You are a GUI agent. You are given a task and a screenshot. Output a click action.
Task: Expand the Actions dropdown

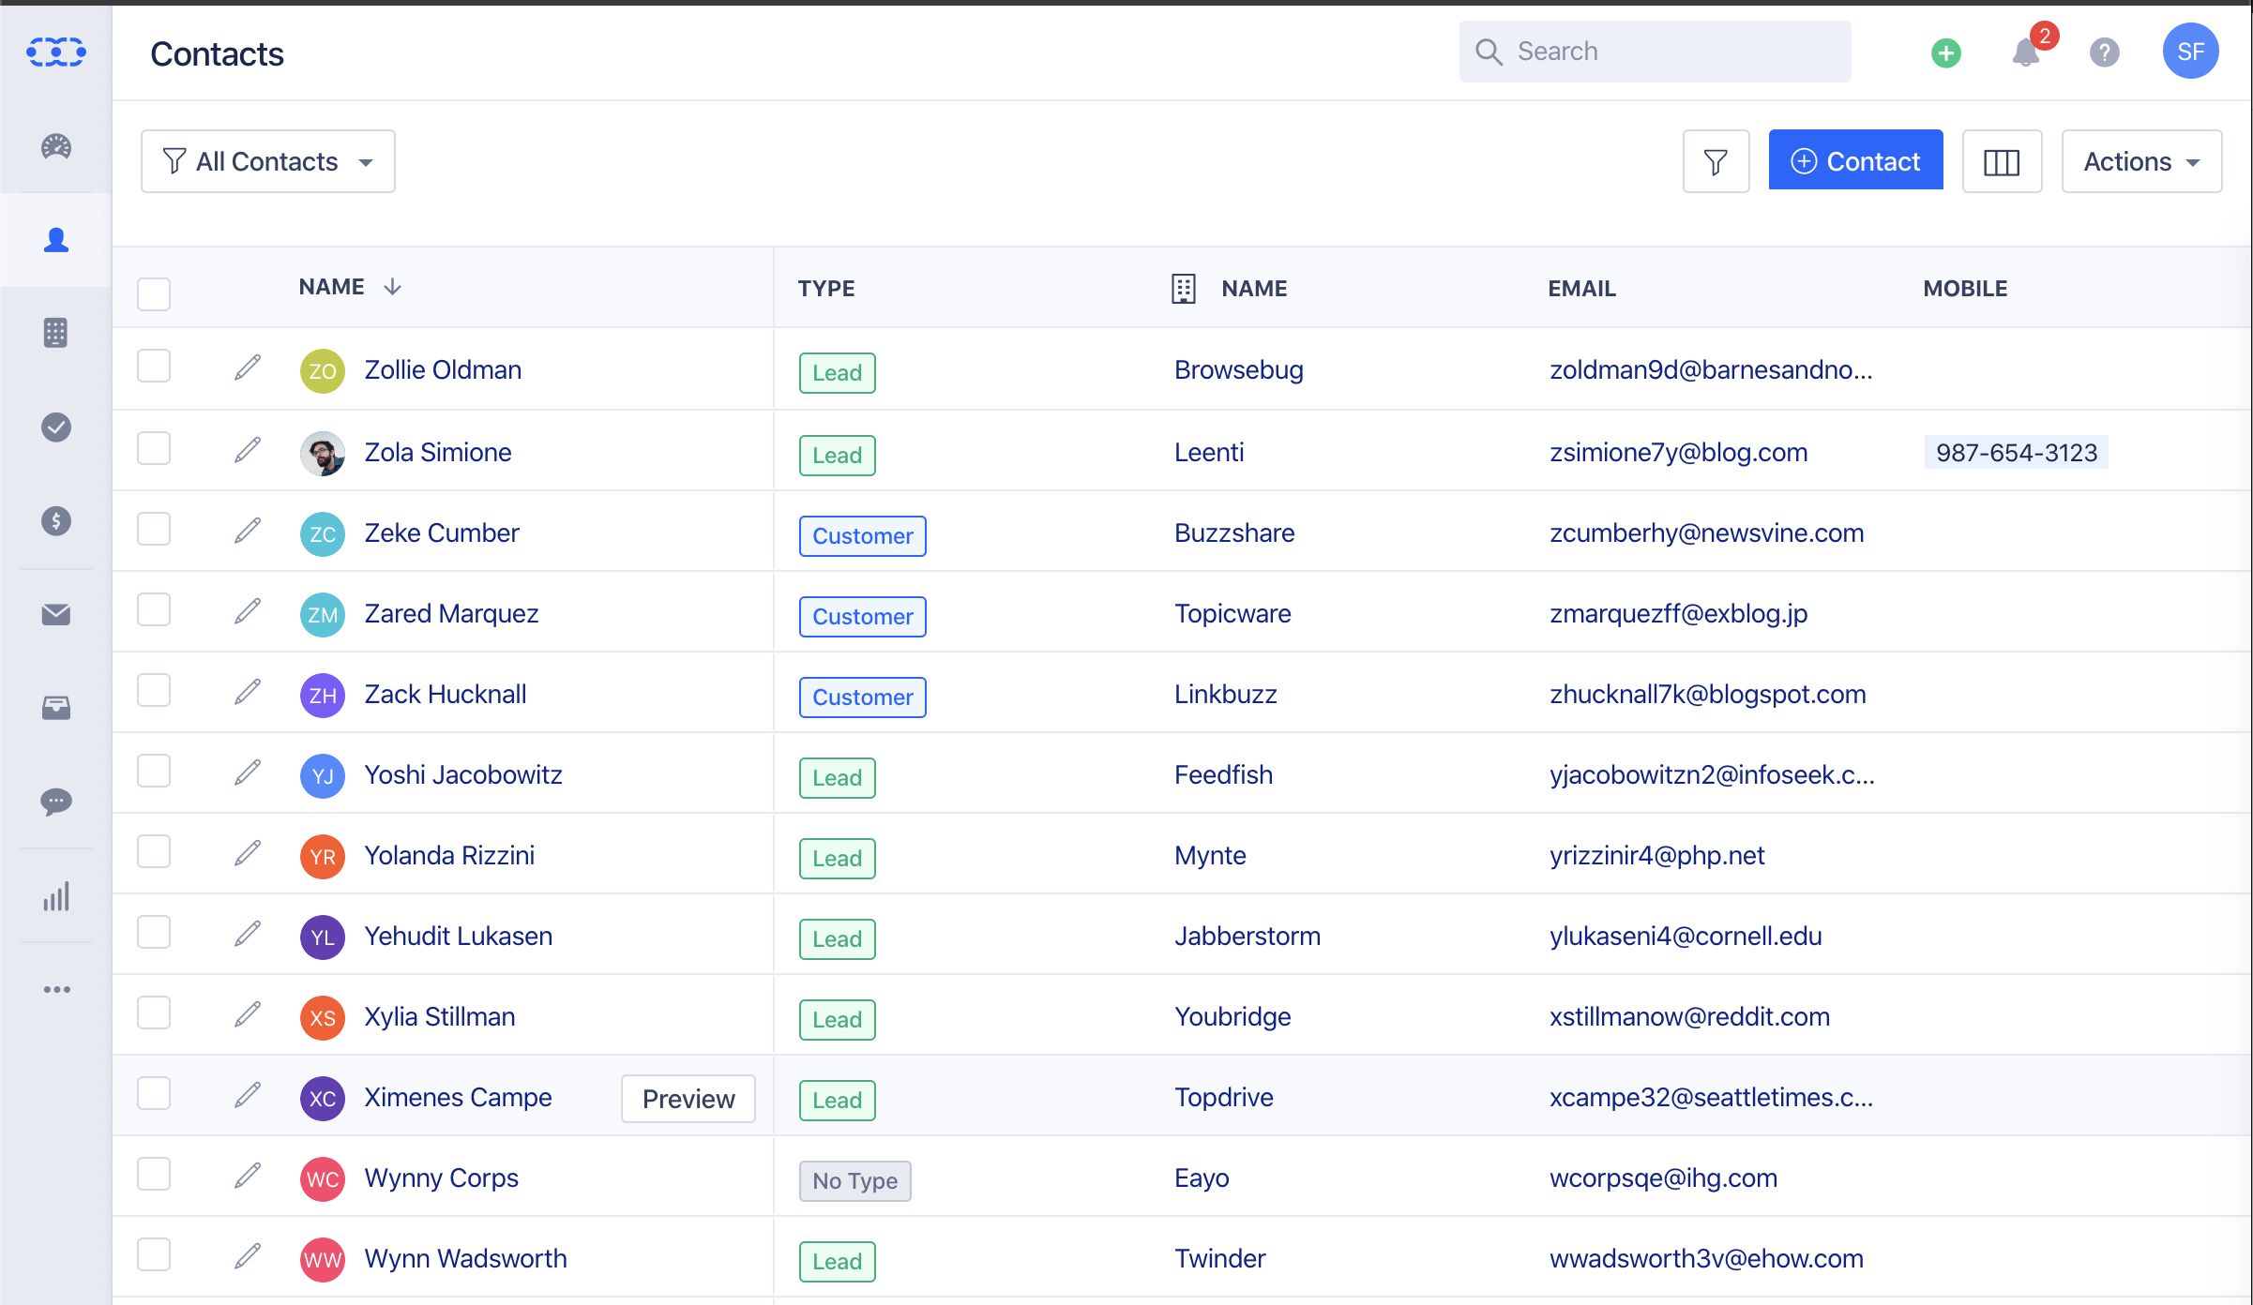tap(2141, 160)
